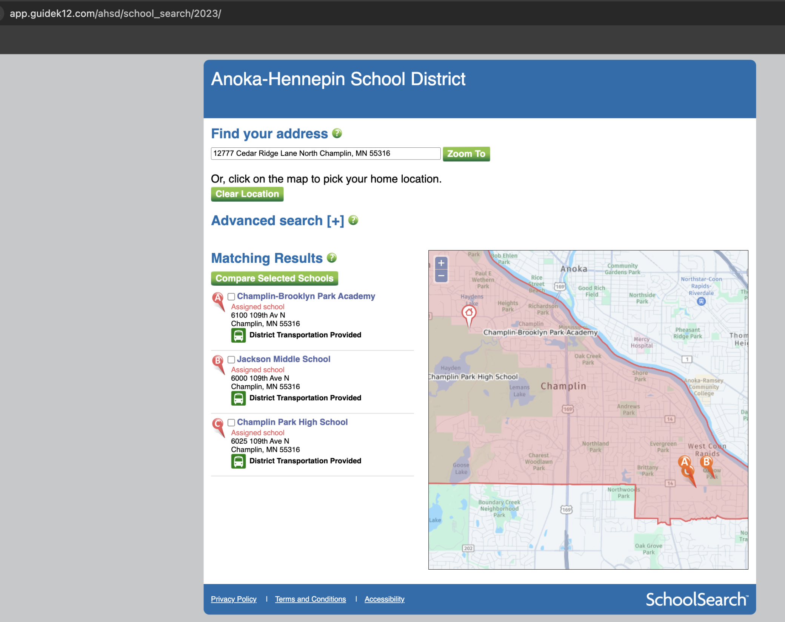
Task: Click the orange B marker on the map
Action: [x=706, y=463]
